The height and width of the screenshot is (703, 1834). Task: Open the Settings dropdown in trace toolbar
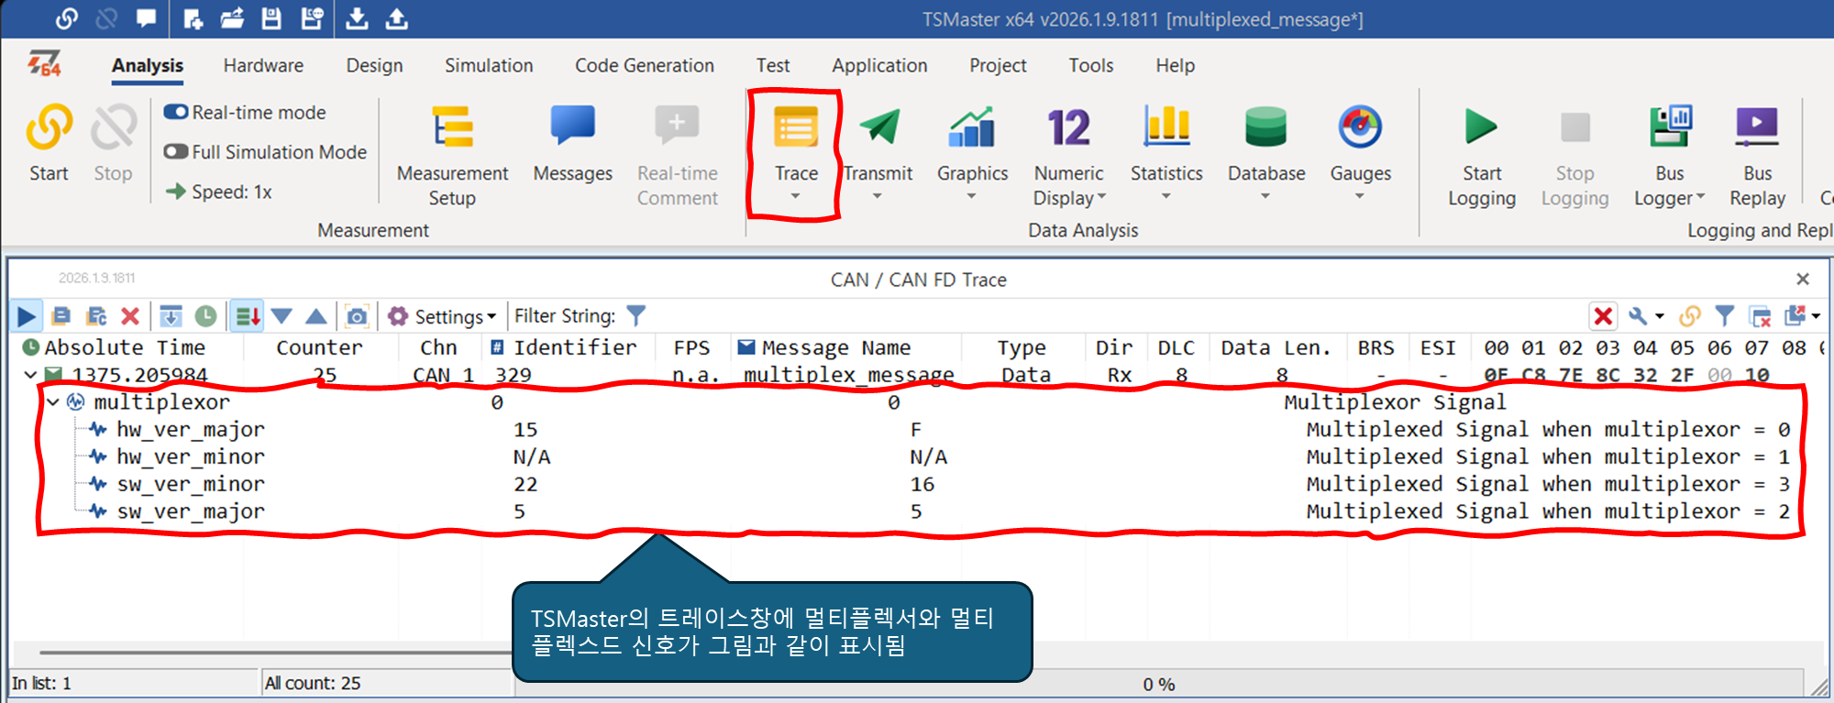(x=442, y=316)
